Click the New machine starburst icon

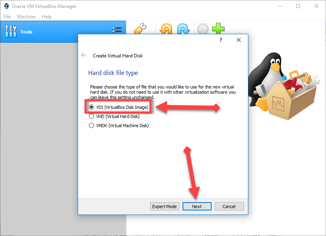[202, 29]
